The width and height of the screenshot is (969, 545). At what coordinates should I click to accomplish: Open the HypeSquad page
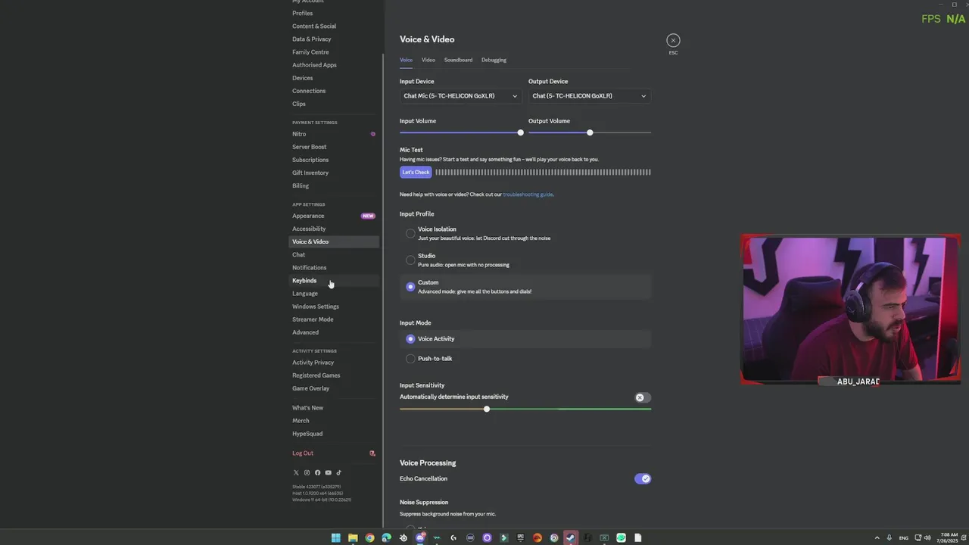[334, 434]
